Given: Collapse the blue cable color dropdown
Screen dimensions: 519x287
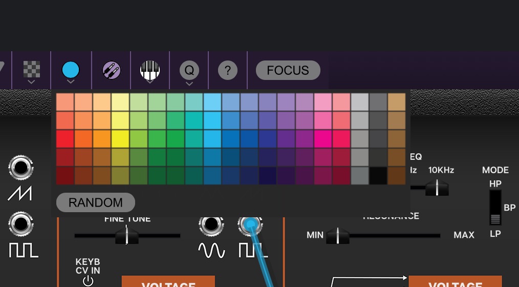Looking at the screenshot, I should (71, 71).
